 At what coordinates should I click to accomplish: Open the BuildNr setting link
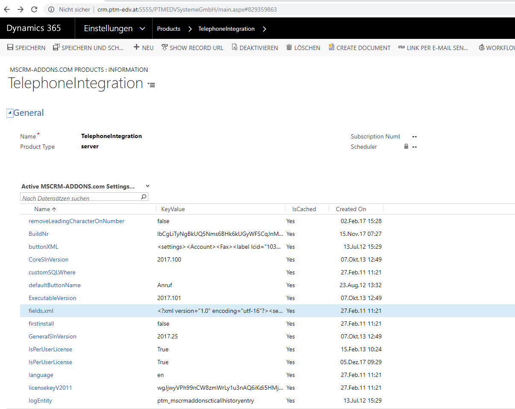point(38,234)
